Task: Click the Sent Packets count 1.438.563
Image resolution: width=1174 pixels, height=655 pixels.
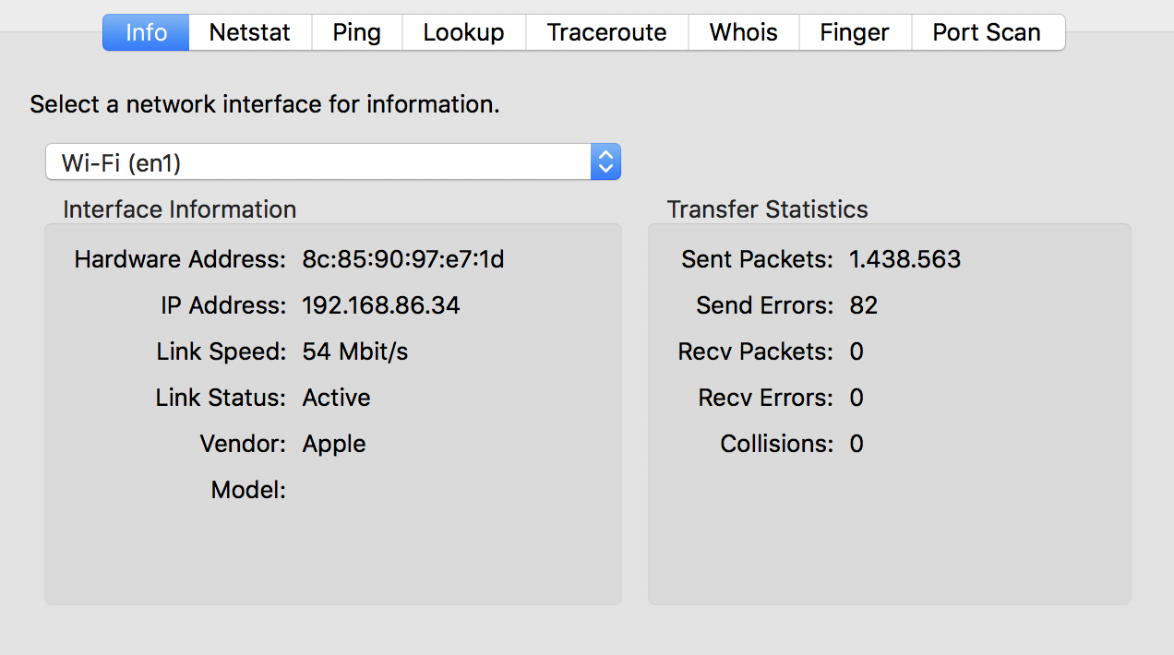Action: coord(904,259)
